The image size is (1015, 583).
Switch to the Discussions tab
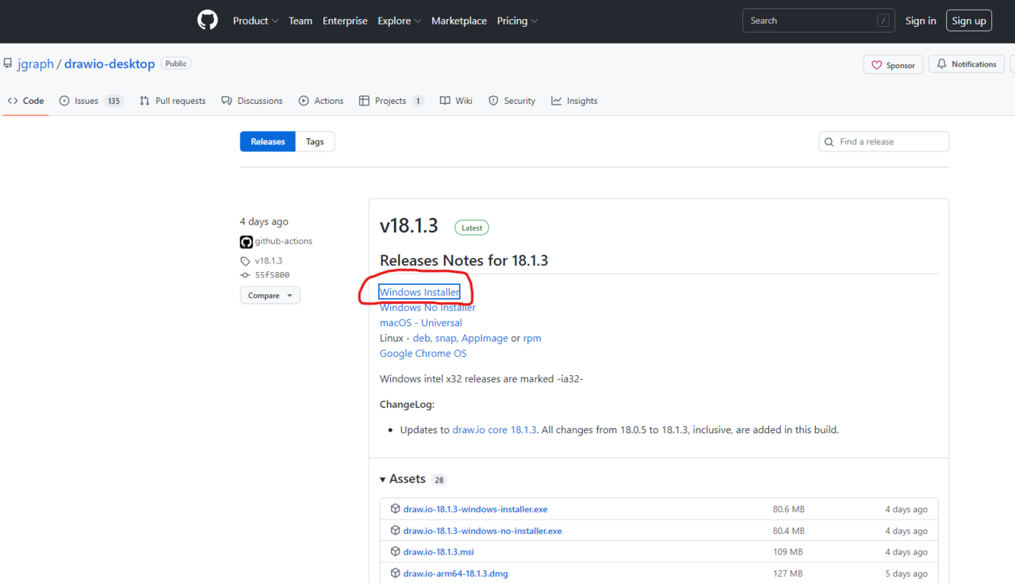[252, 101]
